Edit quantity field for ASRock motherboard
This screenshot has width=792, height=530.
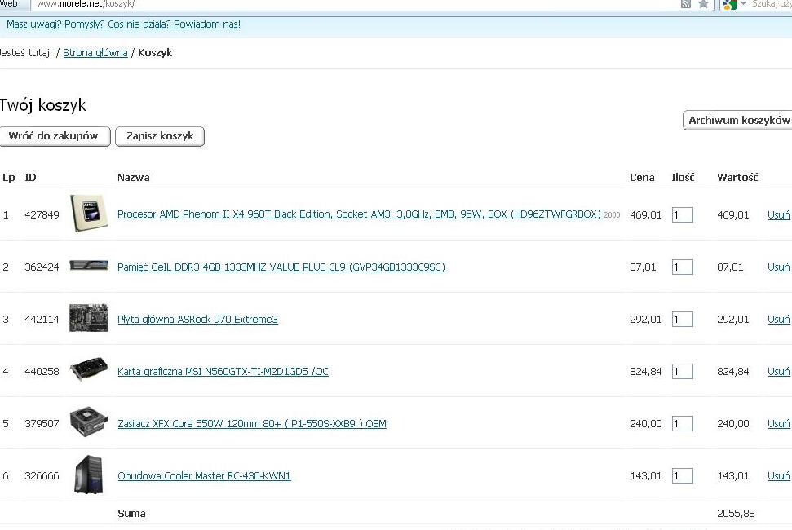click(682, 319)
